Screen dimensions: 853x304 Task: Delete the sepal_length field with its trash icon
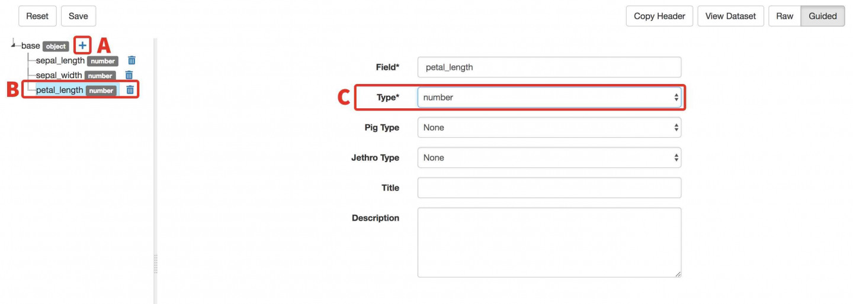click(132, 60)
